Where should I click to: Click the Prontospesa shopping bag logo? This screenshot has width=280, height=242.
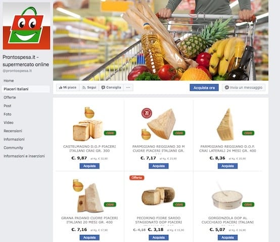pyautogui.click(x=26, y=26)
